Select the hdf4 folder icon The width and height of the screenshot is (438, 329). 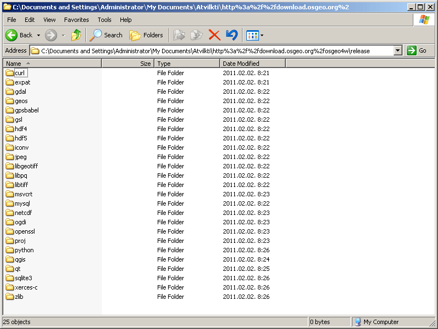coord(9,129)
